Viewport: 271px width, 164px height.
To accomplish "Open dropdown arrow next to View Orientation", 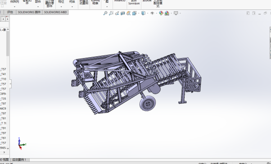I will (139, 14).
